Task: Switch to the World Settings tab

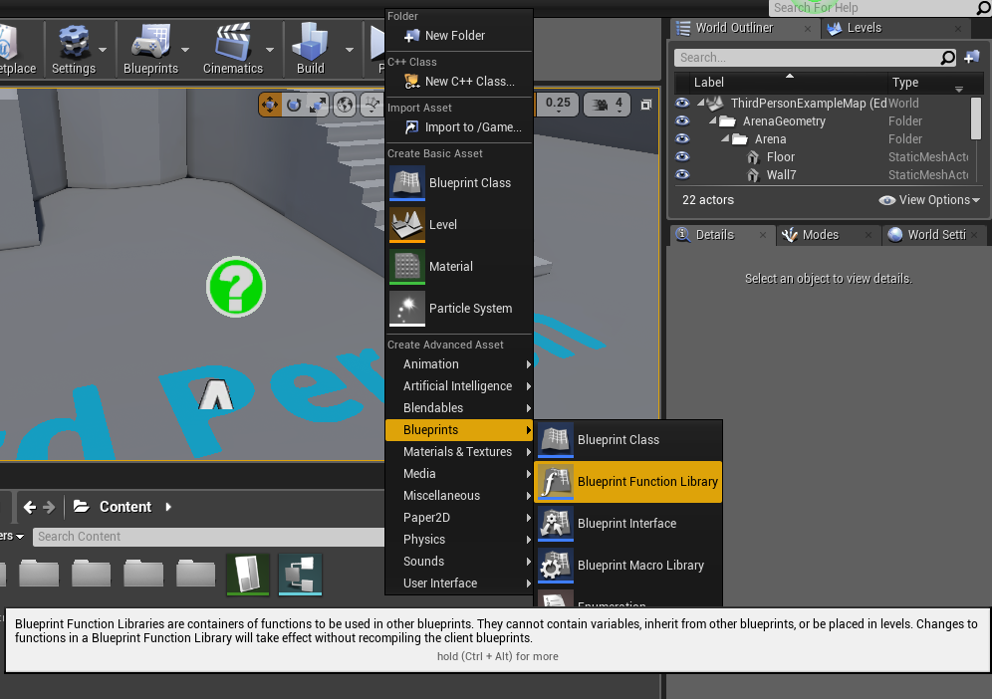Action: point(934,235)
